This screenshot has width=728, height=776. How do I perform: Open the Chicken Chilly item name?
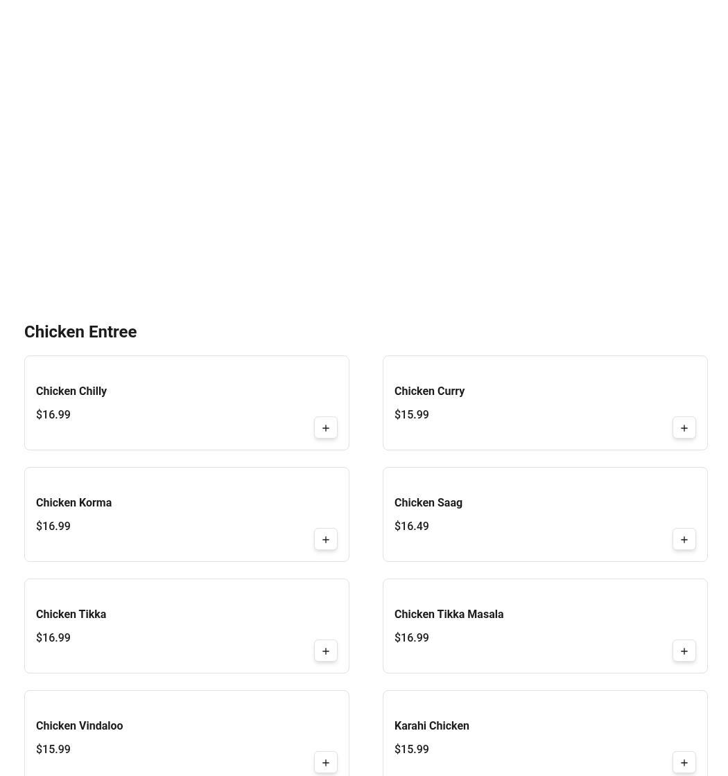71,391
